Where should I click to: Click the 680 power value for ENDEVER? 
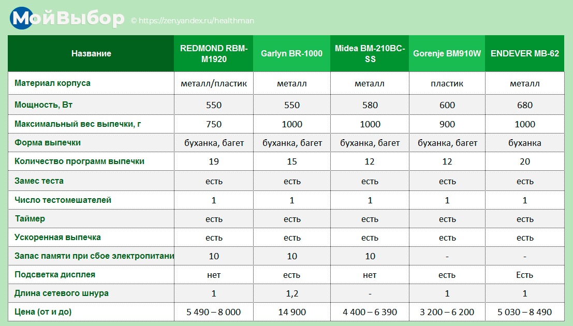coord(525,105)
